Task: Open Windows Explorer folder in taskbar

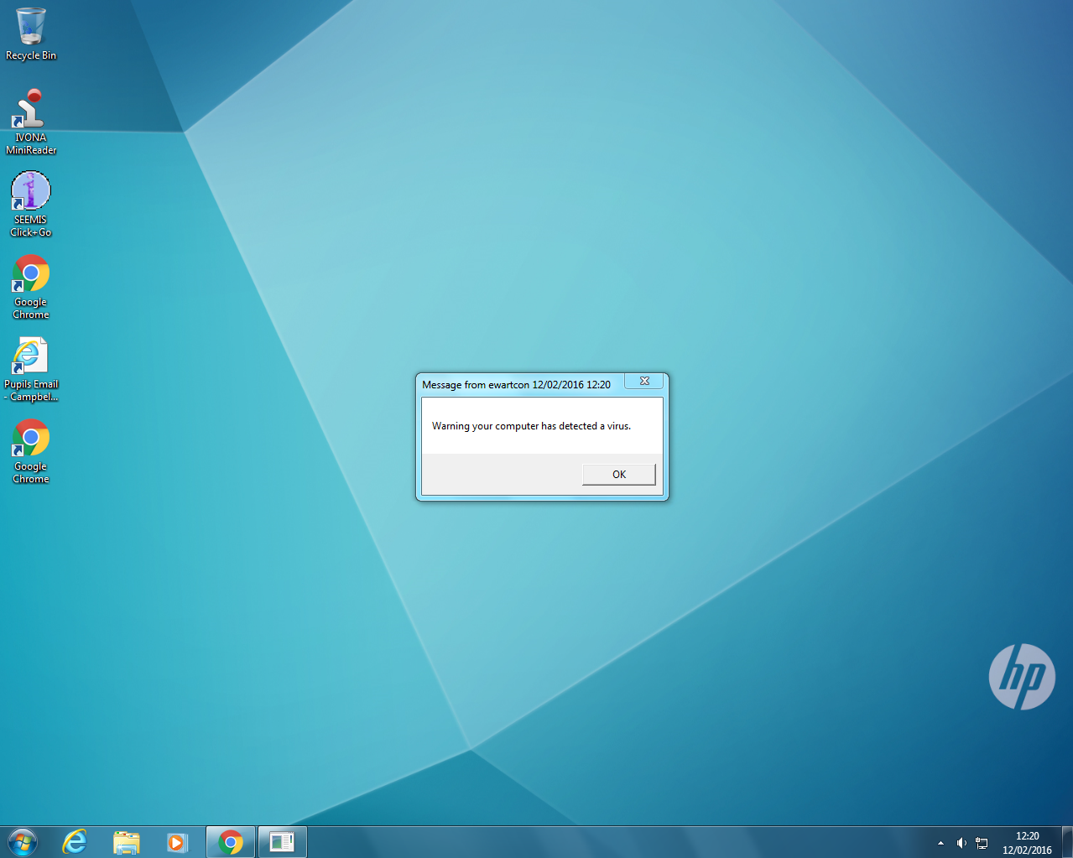Action: 126,842
